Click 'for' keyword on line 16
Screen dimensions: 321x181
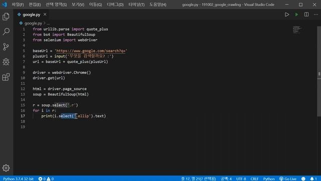[36, 111]
